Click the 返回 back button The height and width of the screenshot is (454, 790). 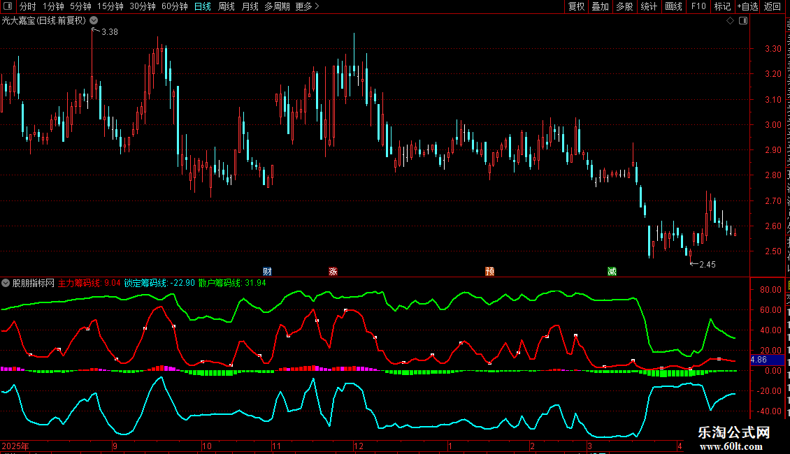pyautogui.click(x=773, y=6)
